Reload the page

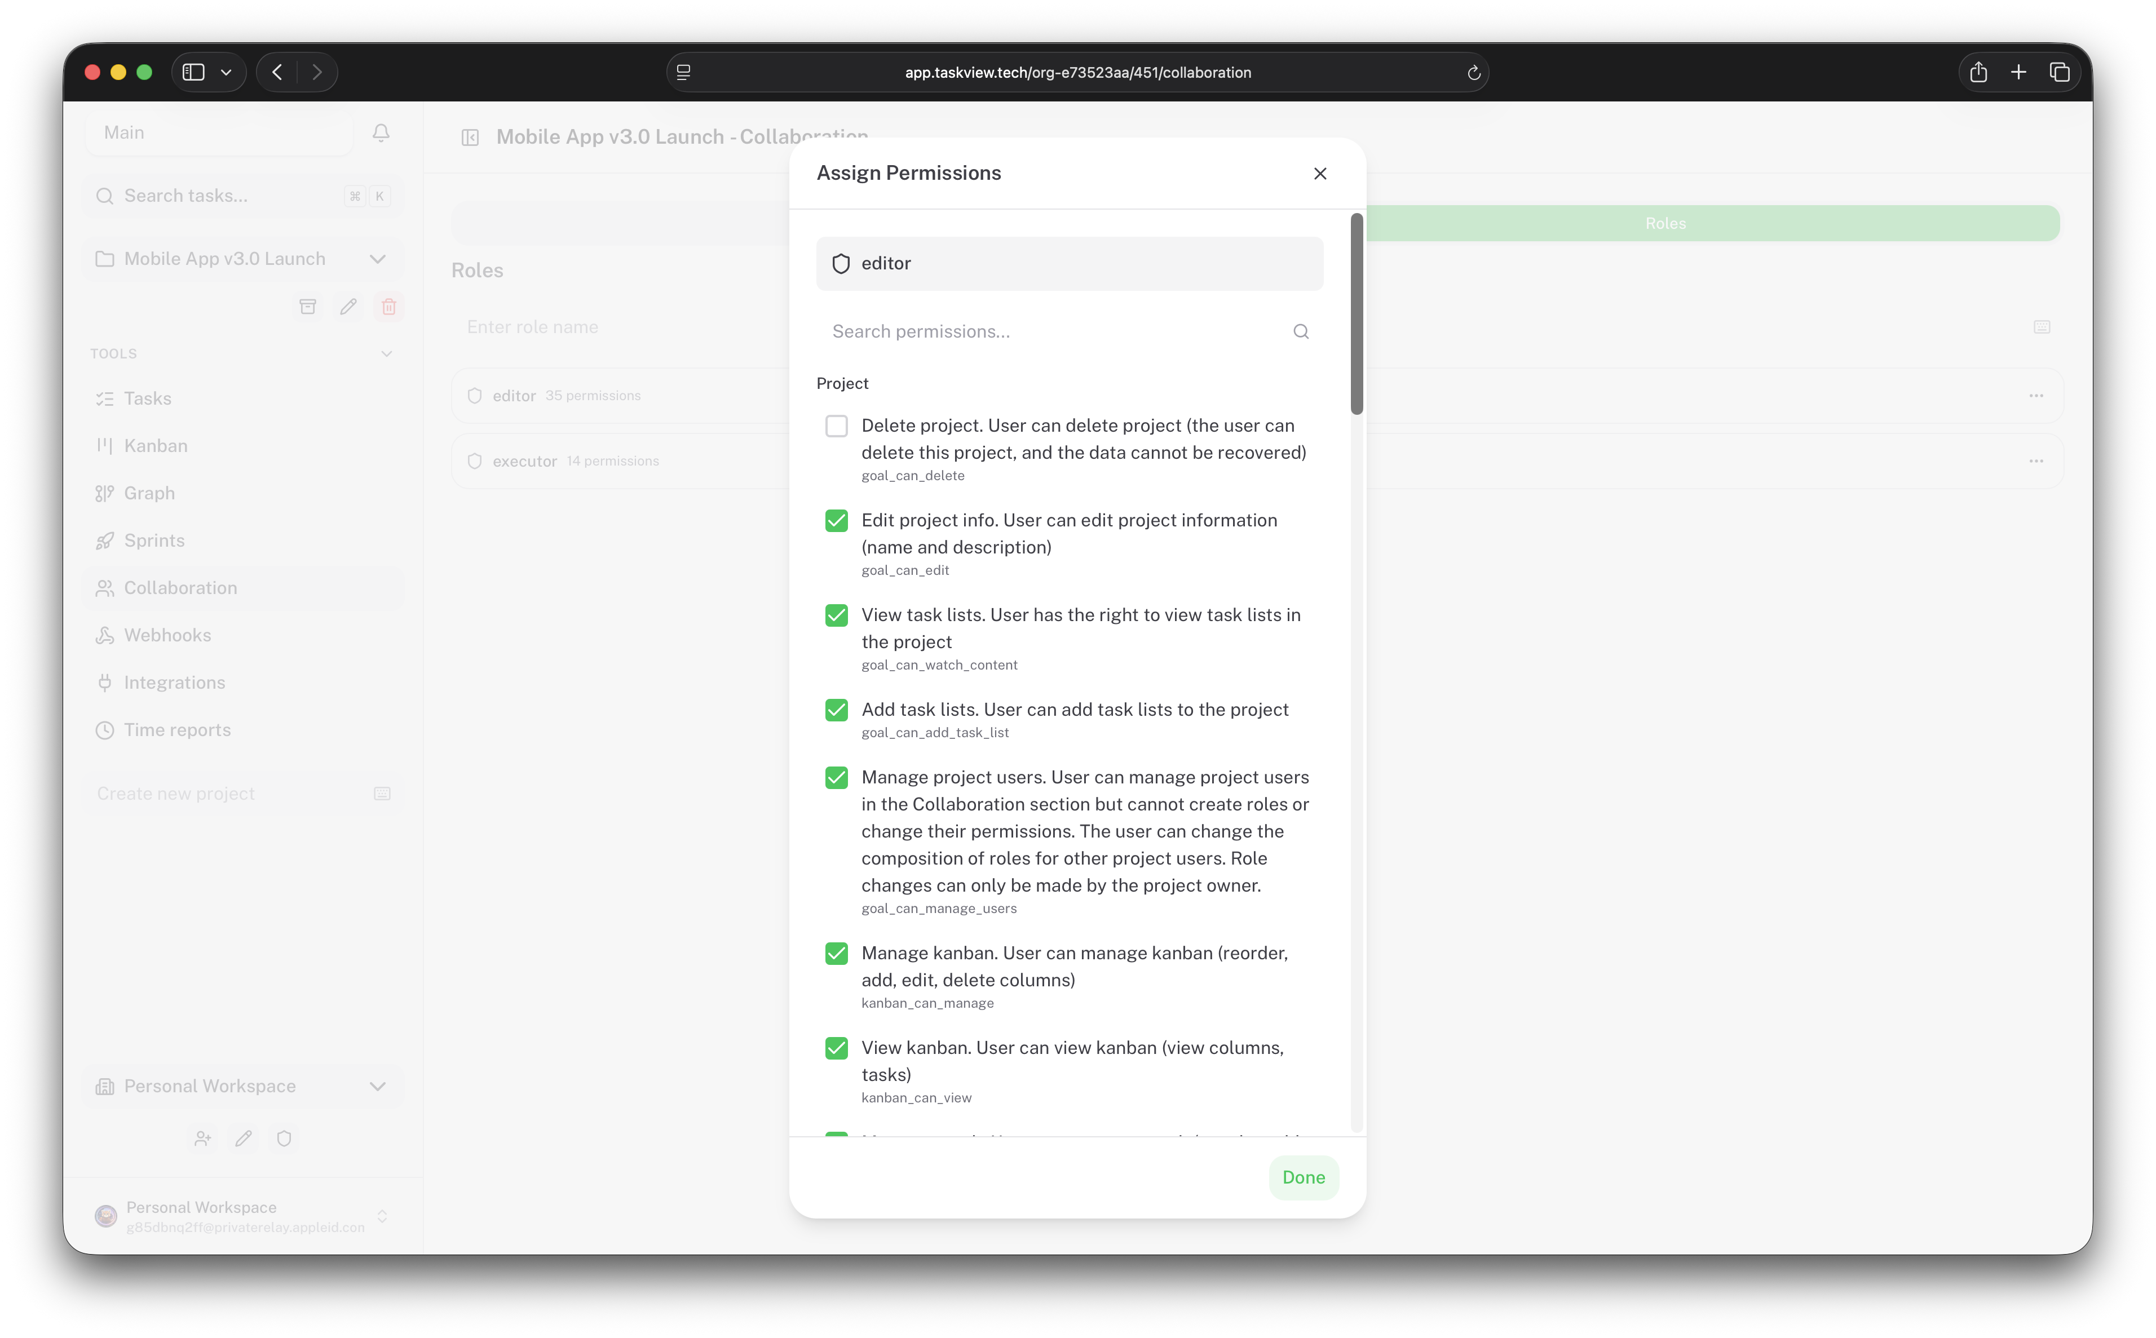(x=1474, y=73)
